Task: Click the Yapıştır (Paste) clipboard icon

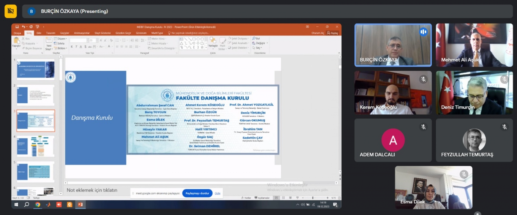Action: coord(16,41)
